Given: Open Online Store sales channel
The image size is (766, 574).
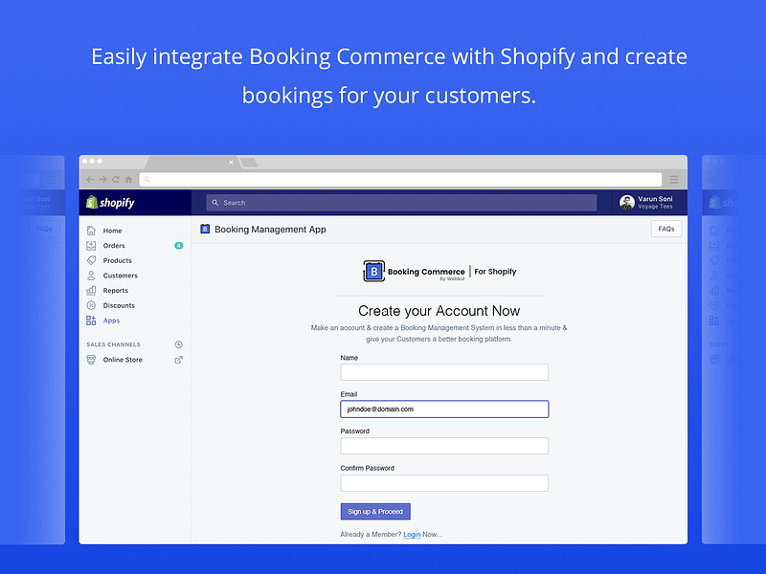Looking at the screenshot, I should point(123,360).
